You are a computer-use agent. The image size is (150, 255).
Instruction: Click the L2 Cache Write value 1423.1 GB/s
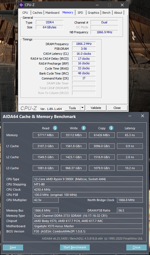(74, 157)
